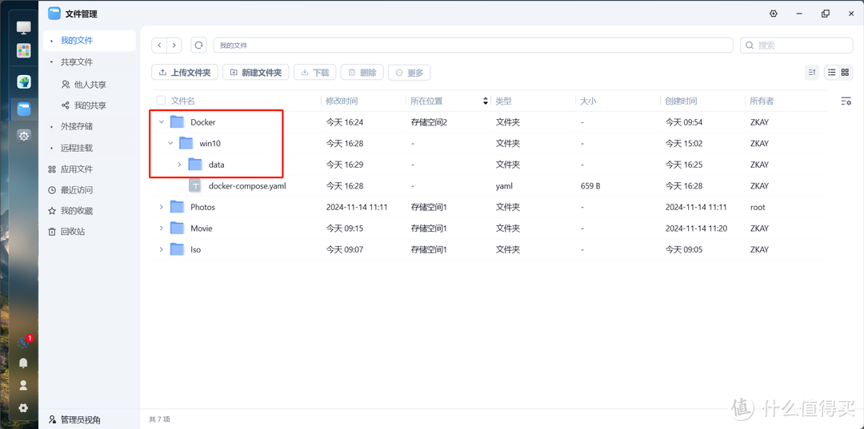Open file manager settings gear in title bar

click(774, 14)
